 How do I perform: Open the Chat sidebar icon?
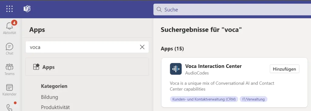point(9,49)
